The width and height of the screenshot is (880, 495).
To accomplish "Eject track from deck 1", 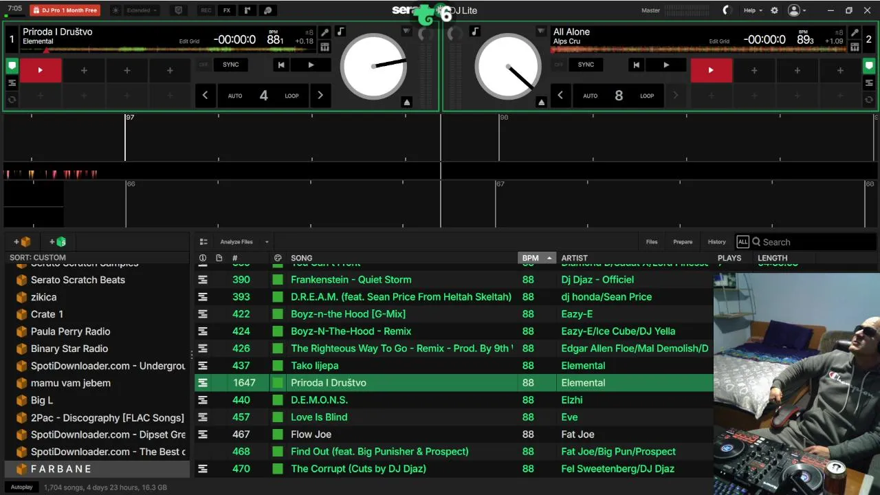I will click(407, 102).
